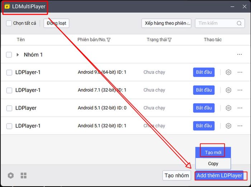The height and width of the screenshot is (187, 251).
Task: Open the three-dot menu for Android 7.1 instance
Action: tap(240, 90)
